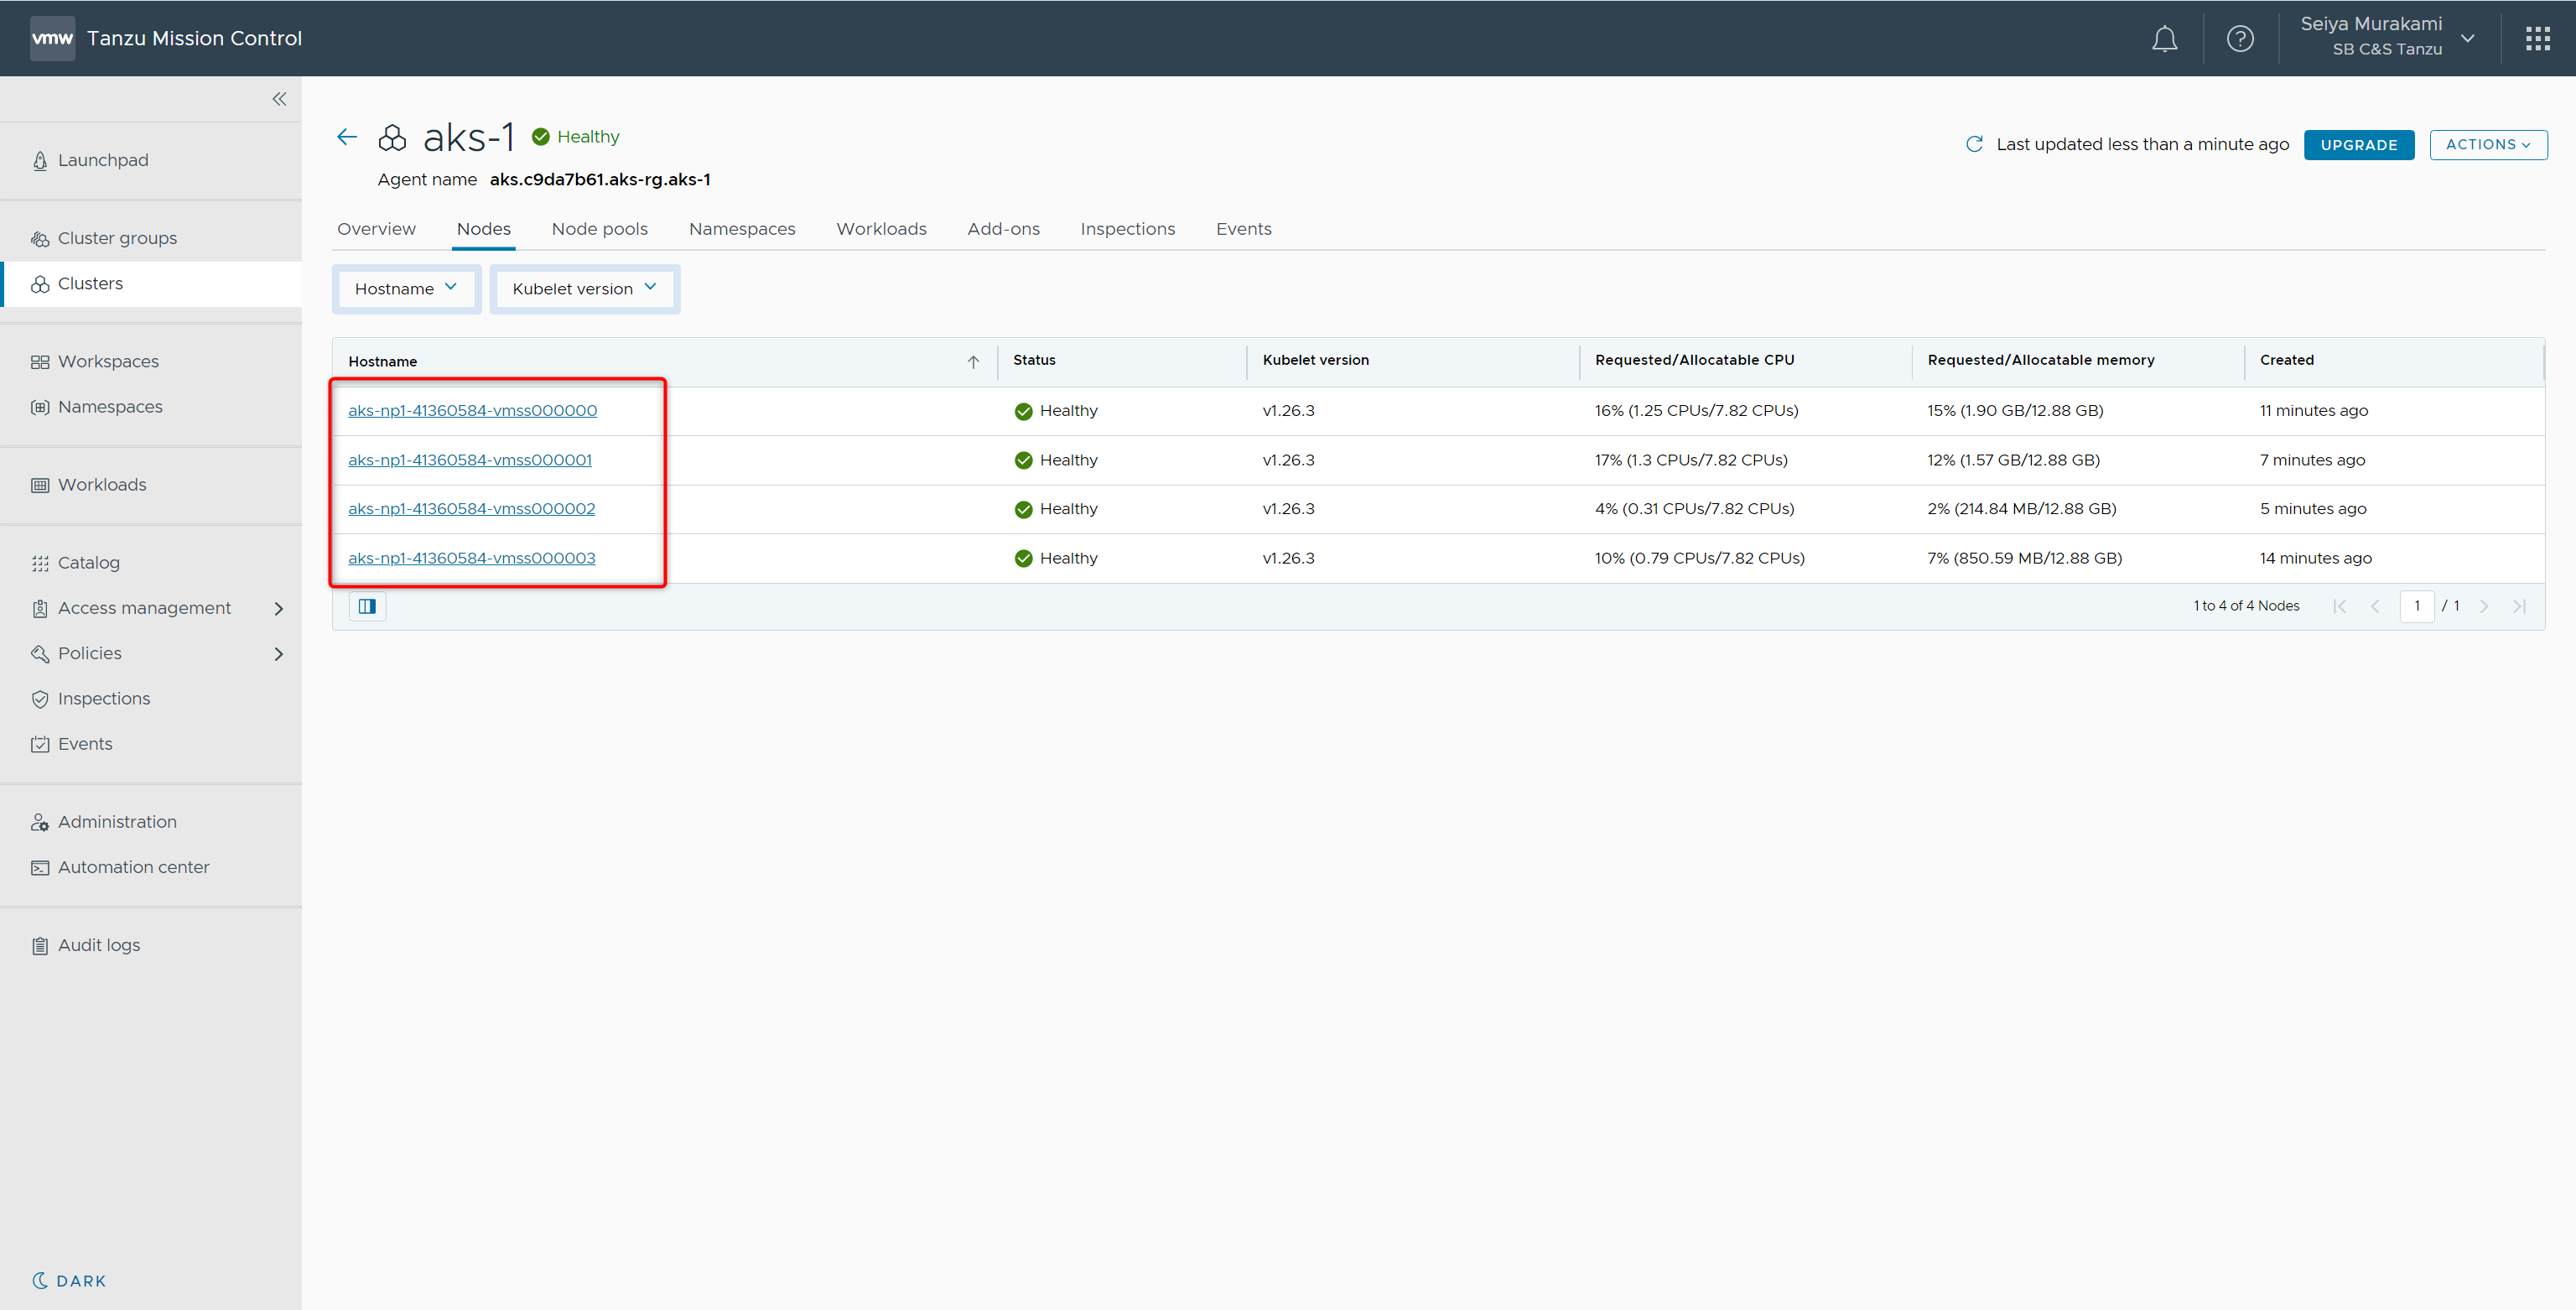The image size is (2576, 1310).
Task: Click the notifications bell icon
Action: click(x=2164, y=39)
